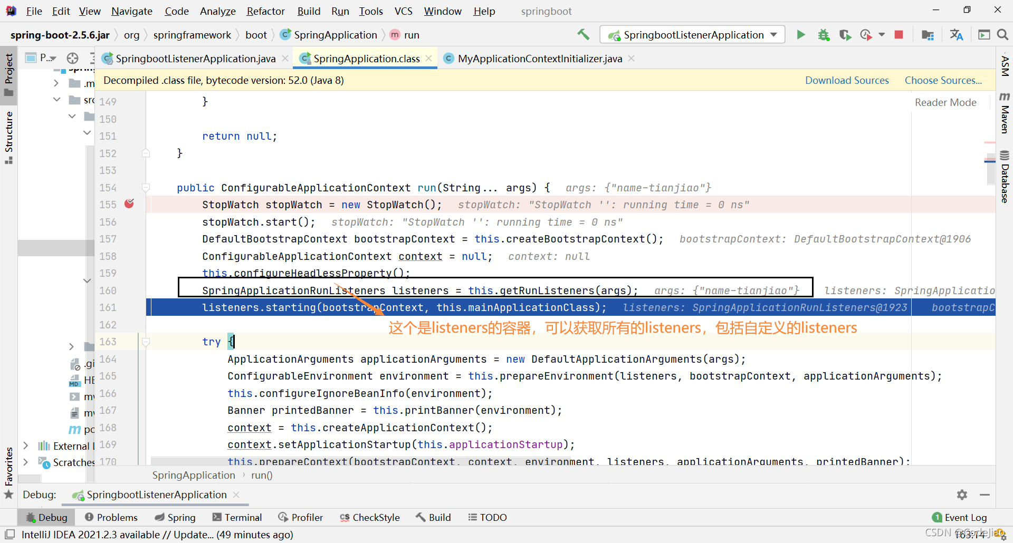Image resolution: width=1013 pixels, height=543 pixels.
Task: Click the IDE update notification in status bar
Action: coord(157,535)
